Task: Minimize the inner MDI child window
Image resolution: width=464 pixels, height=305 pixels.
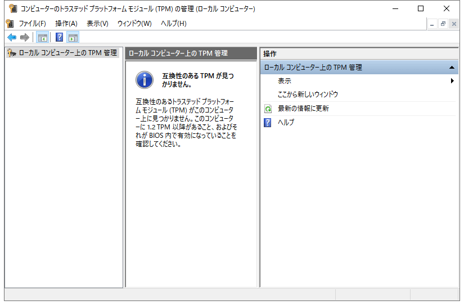Action: coord(432,24)
